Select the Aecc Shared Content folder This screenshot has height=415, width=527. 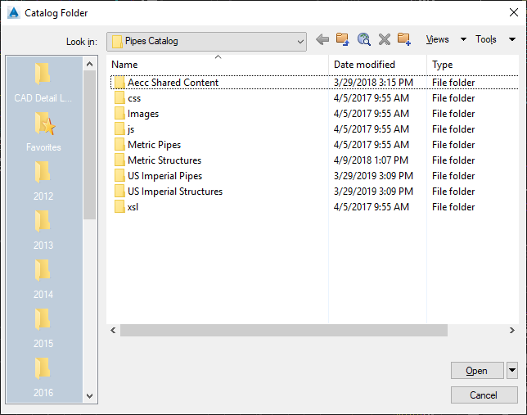pyautogui.click(x=173, y=83)
